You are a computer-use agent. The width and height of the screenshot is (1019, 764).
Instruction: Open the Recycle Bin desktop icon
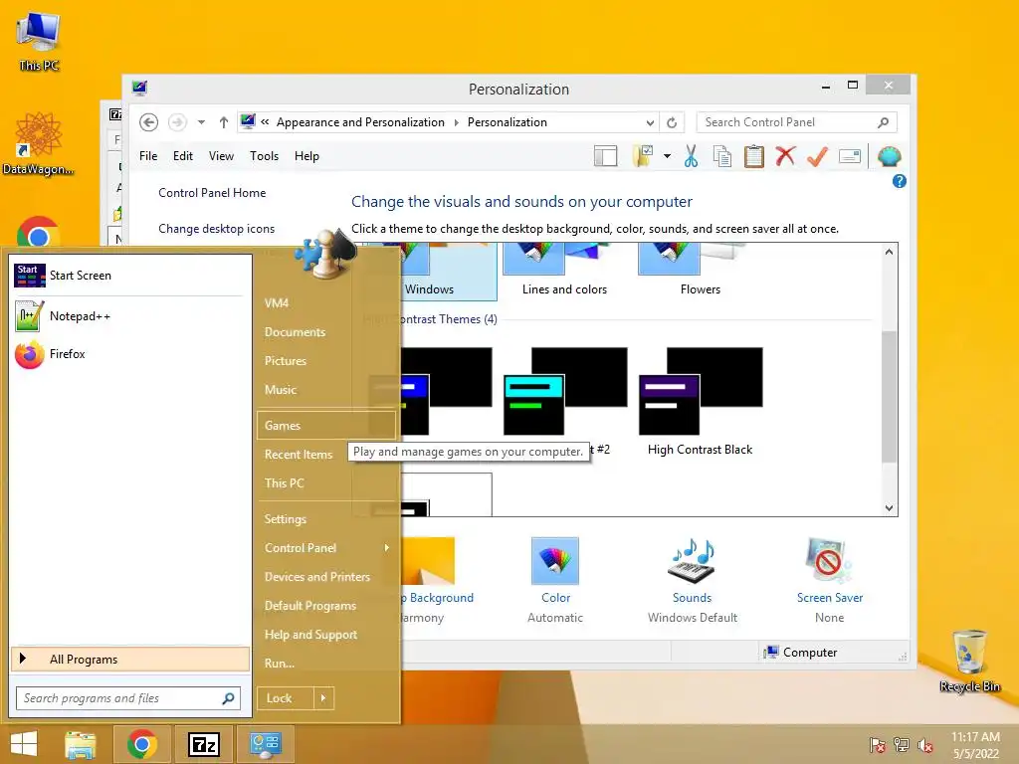tap(969, 661)
